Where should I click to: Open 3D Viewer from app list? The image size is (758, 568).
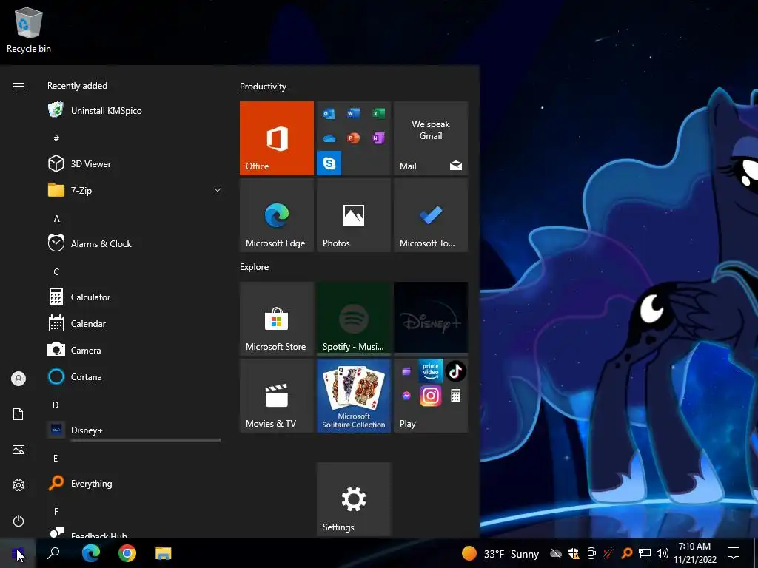click(135, 163)
